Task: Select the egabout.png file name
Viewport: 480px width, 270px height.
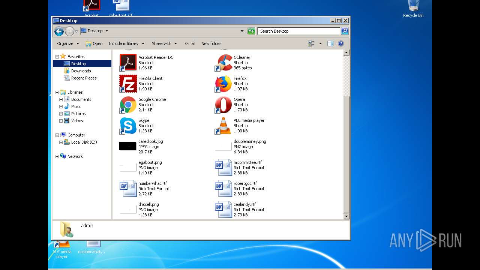Action: 150,162
